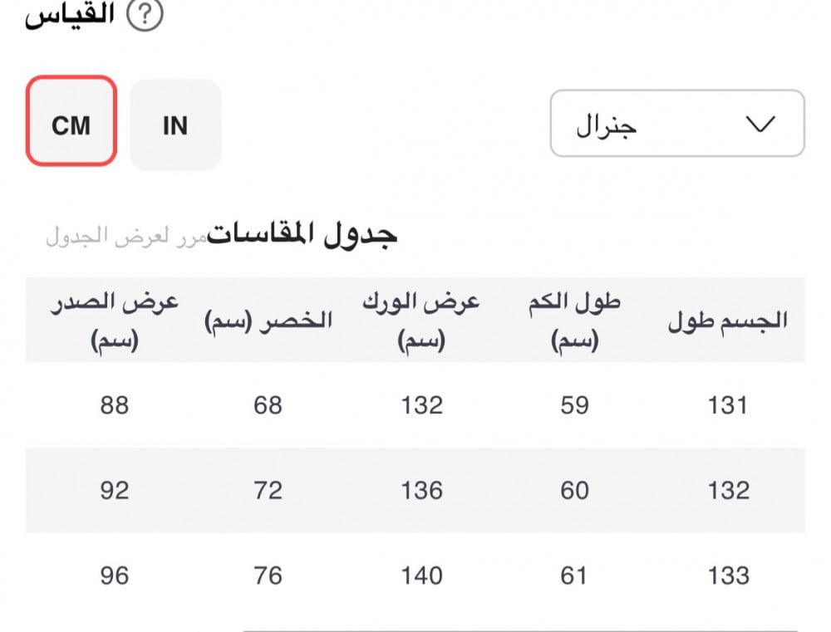Open the size help question mark icon
831x632 pixels.
145,14
